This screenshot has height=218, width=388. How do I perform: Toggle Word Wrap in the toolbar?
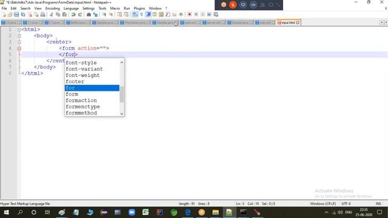click(x=135, y=15)
